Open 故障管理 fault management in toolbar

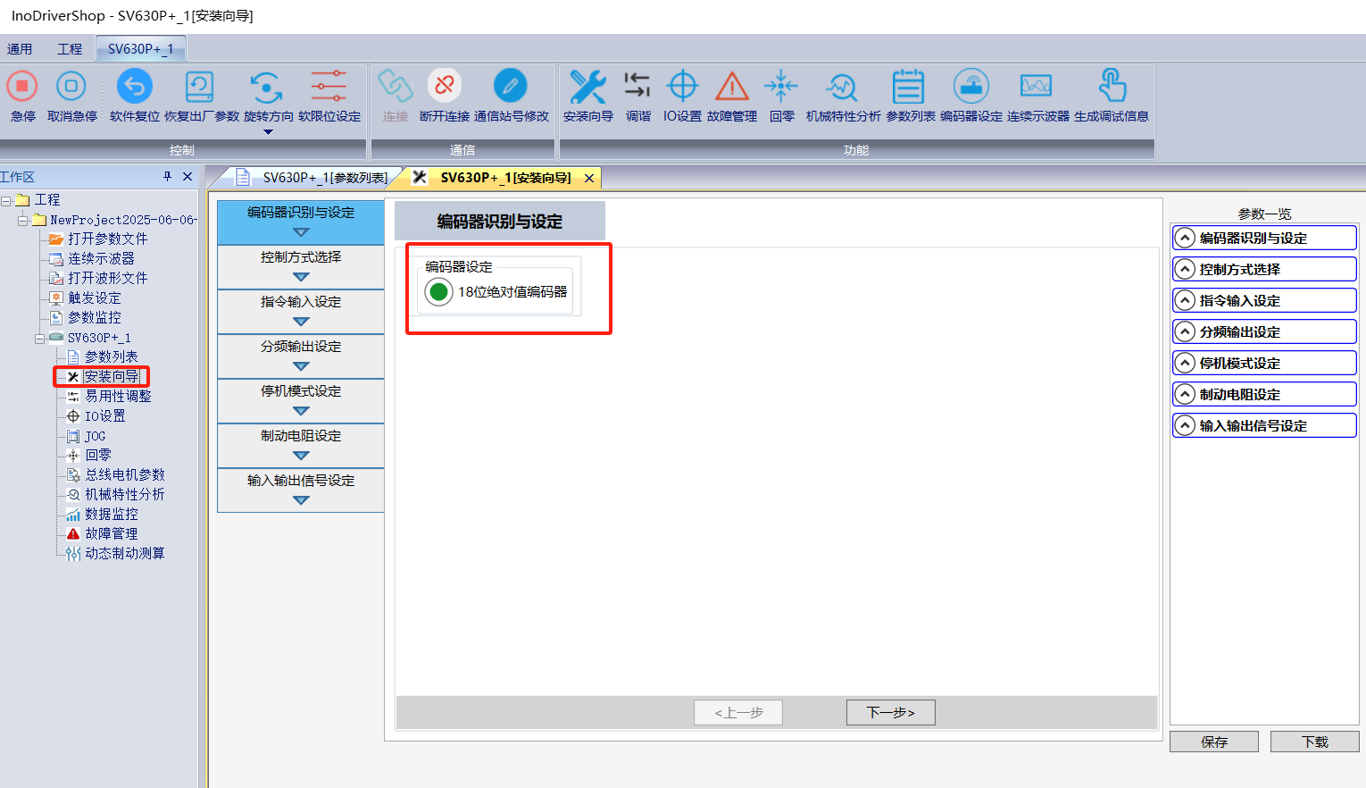(731, 88)
